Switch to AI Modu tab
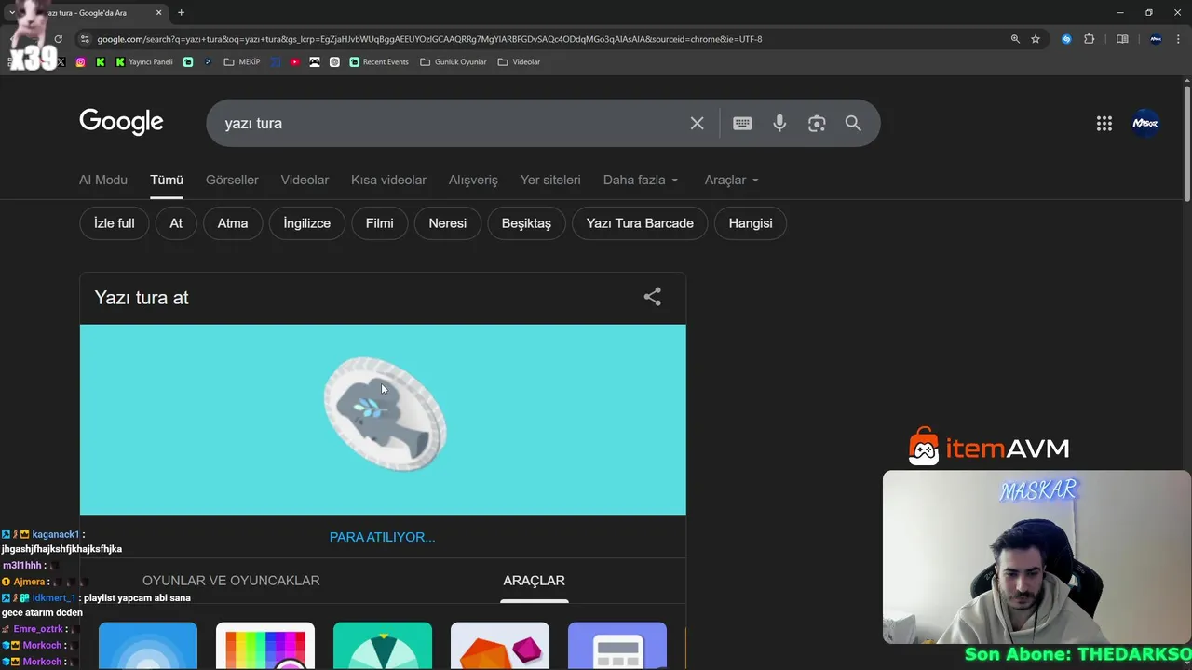This screenshot has width=1192, height=670. pyautogui.click(x=103, y=180)
